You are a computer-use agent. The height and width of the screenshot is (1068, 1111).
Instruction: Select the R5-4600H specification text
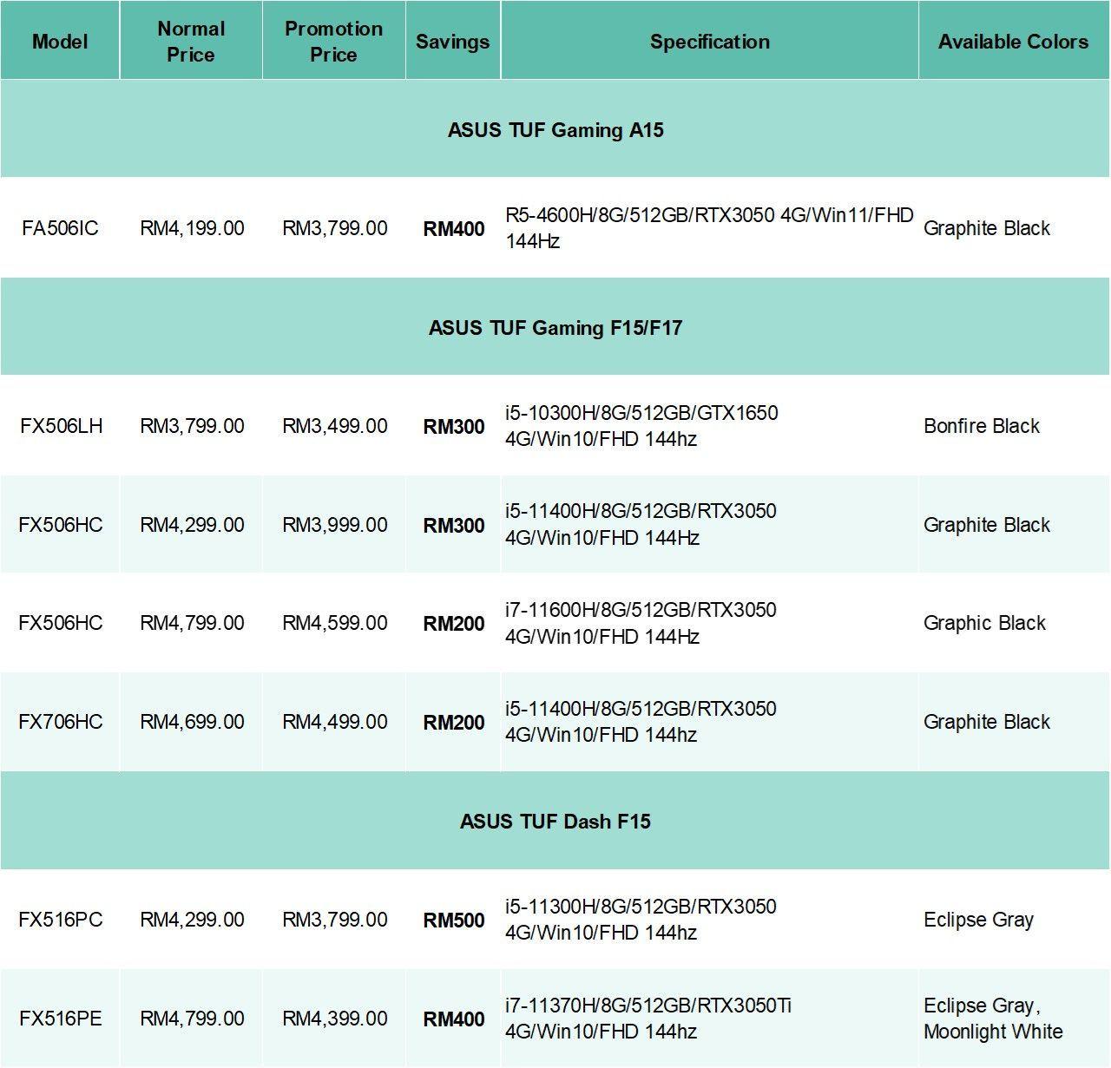[709, 228]
